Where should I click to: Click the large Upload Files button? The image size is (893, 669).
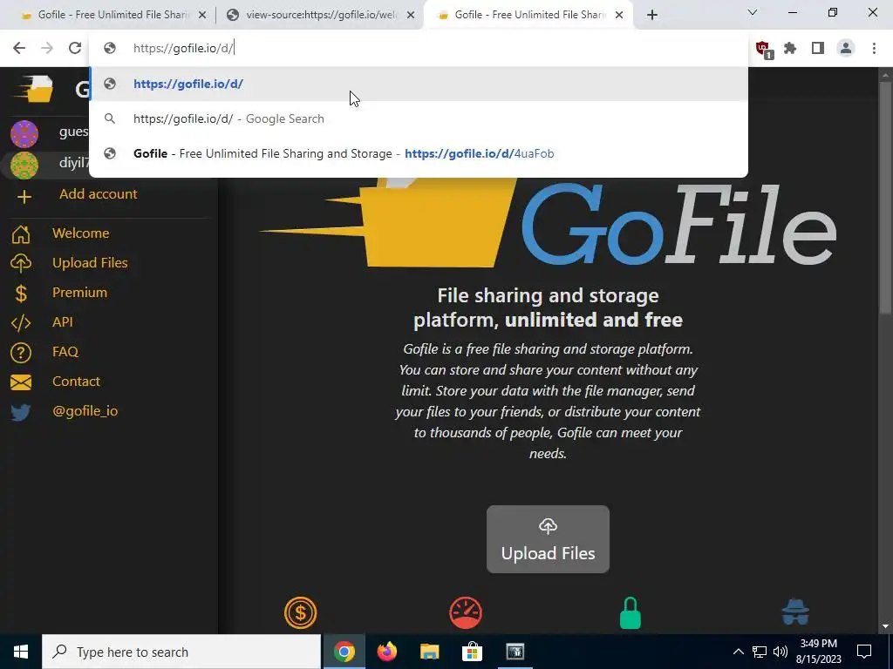click(548, 538)
